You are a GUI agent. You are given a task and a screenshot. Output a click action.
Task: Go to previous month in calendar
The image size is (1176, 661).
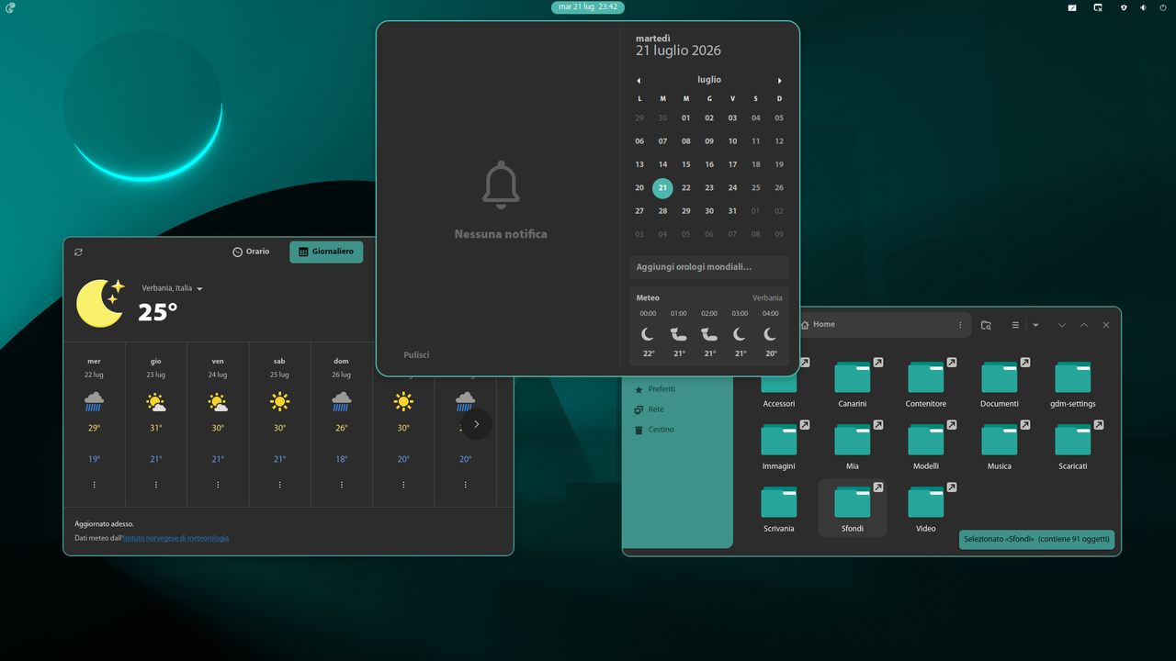[x=639, y=81]
